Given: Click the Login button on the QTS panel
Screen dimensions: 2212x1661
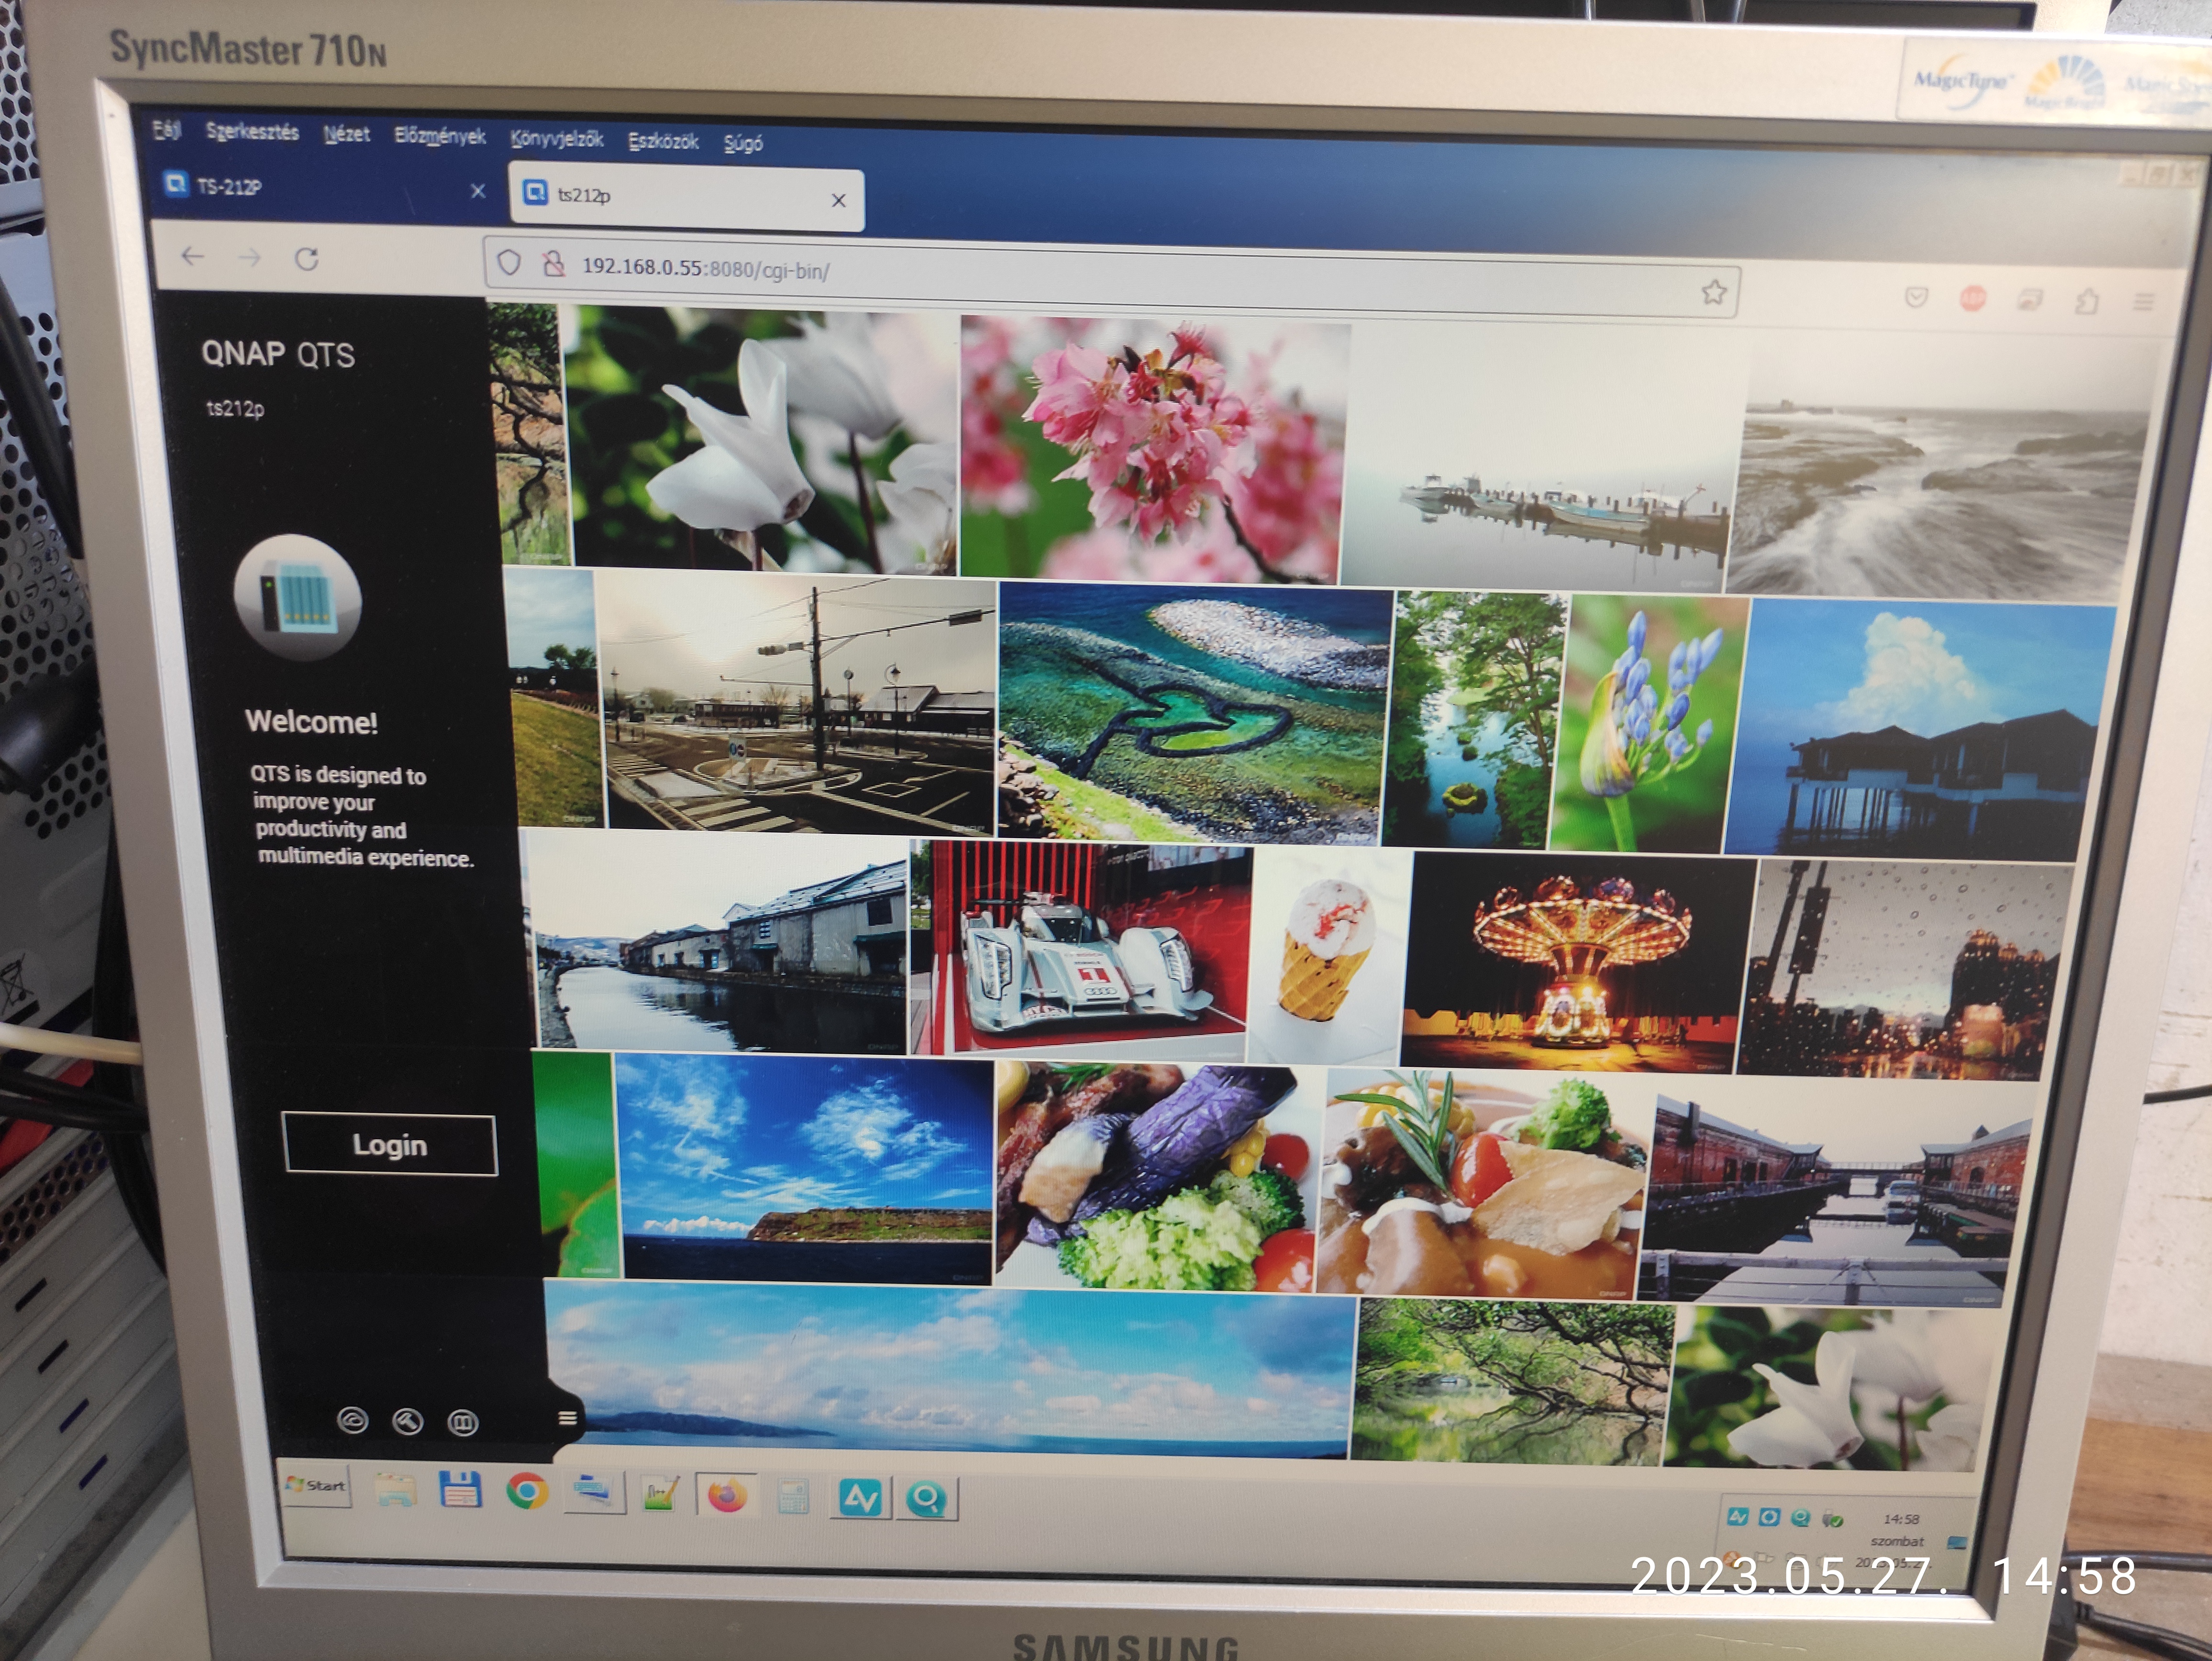Looking at the screenshot, I should (x=390, y=1144).
